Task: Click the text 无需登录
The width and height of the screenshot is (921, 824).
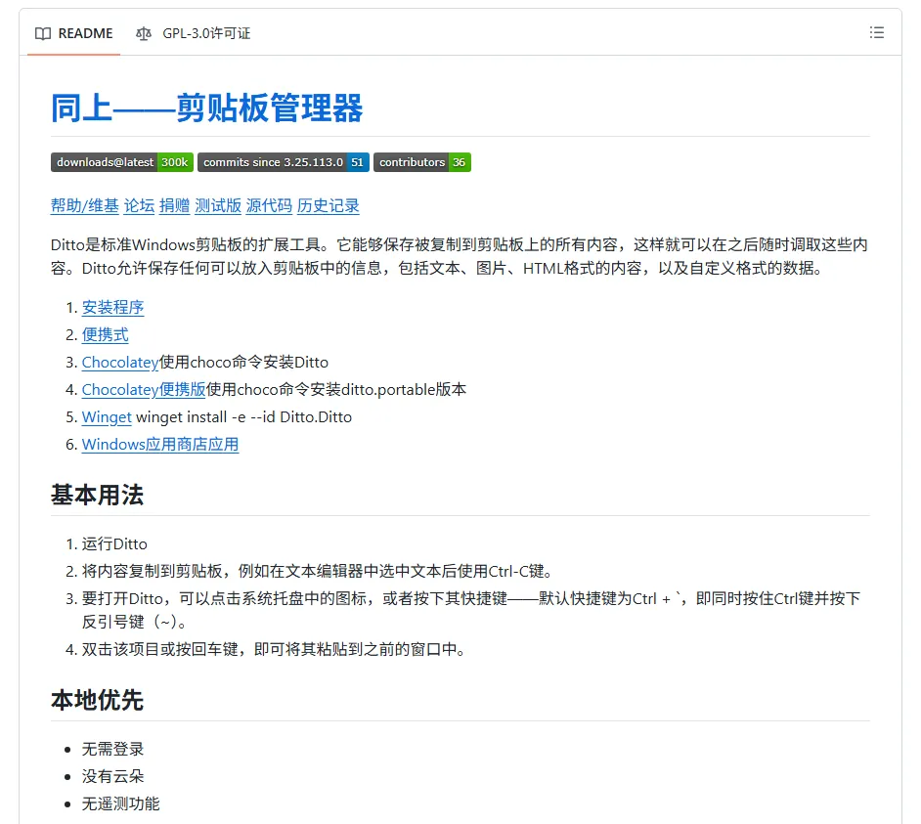Action: 112,749
